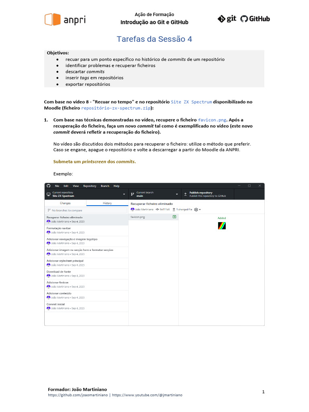Click the Publish repository button
This screenshot has width=309, height=412.
[x=208, y=194]
